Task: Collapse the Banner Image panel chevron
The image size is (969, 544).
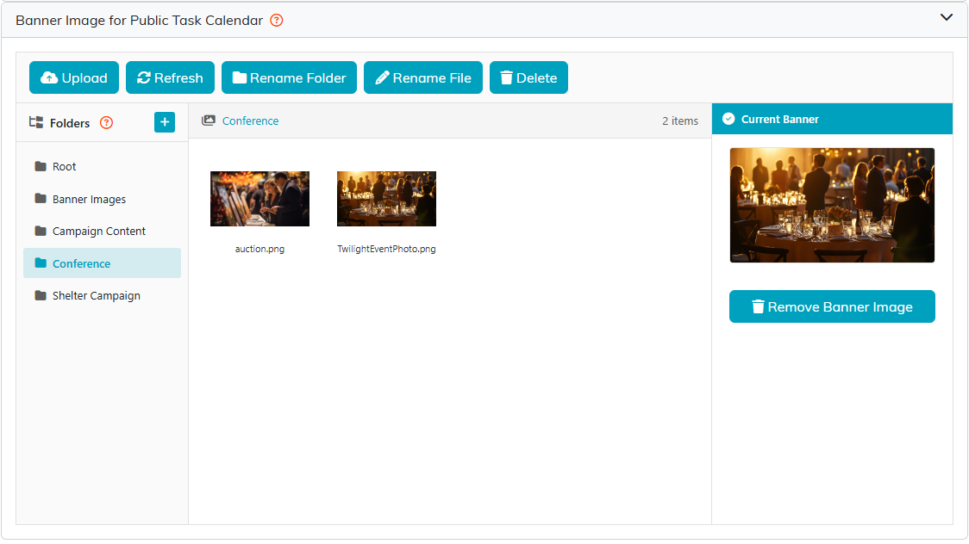Action: [946, 17]
